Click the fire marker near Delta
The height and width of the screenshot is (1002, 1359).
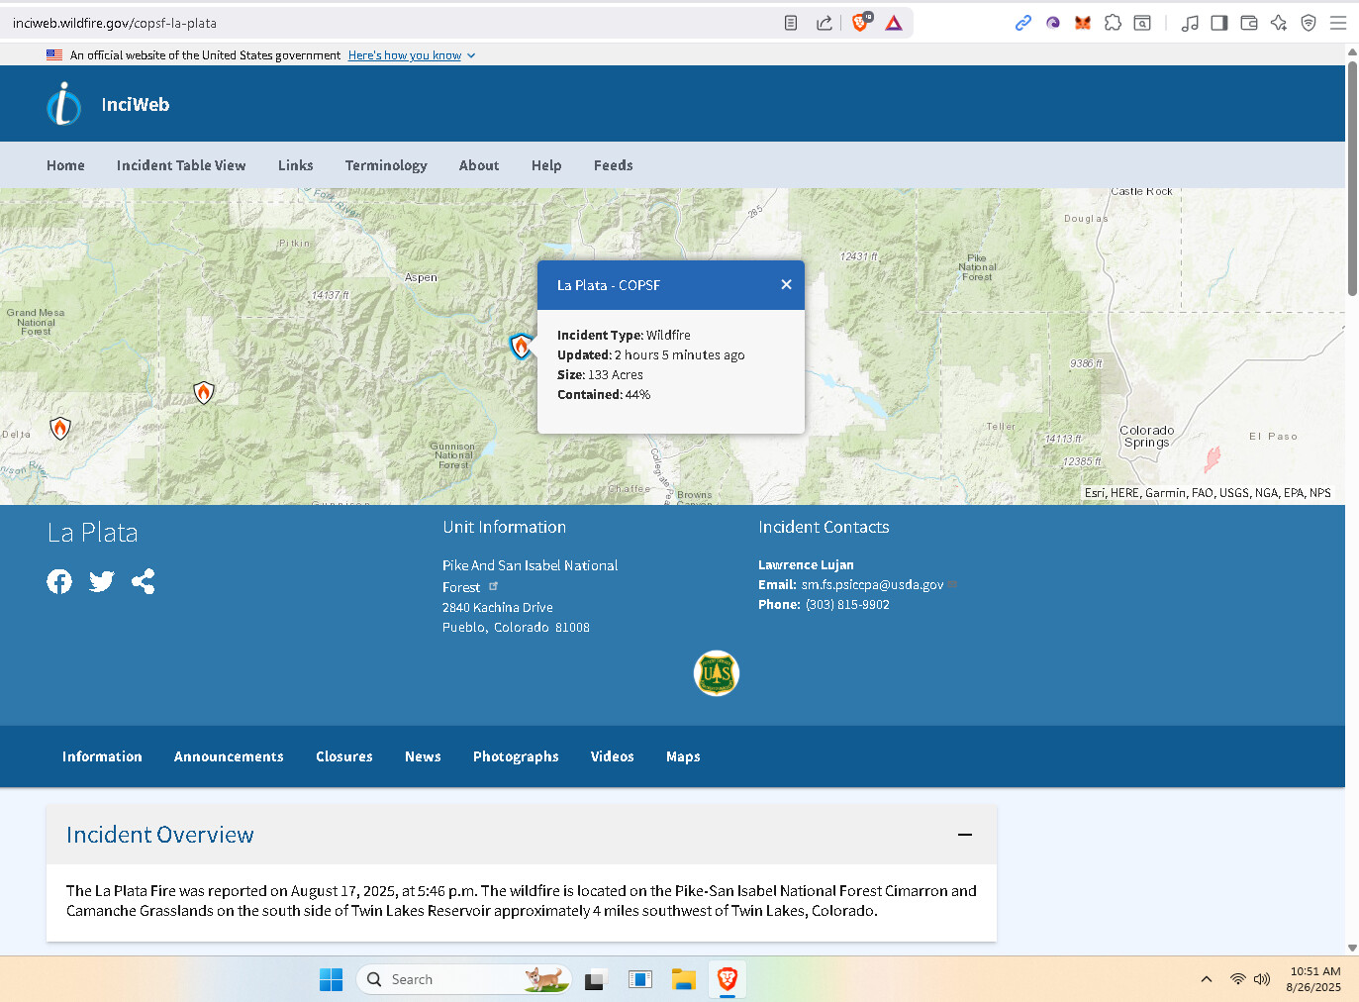pyautogui.click(x=60, y=429)
